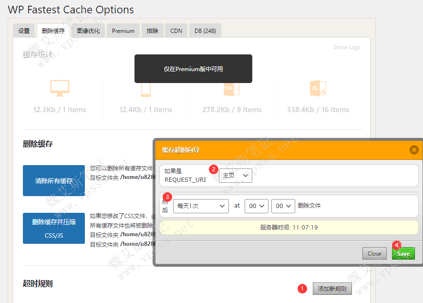Click the green Save button

pyautogui.click(x=403, y=254)
